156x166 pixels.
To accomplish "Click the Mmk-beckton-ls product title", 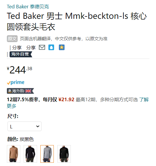I will coord(77,21).
